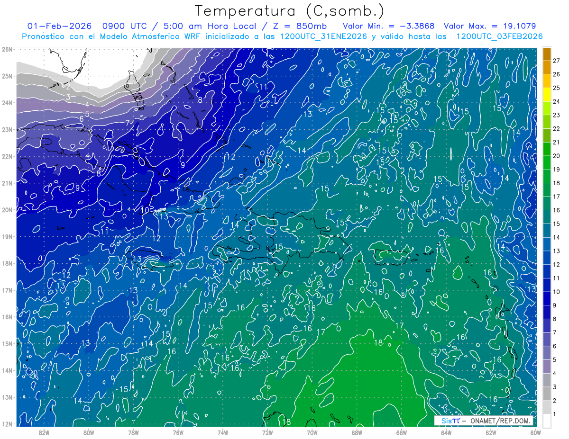Screen dimensions: 569x439
Task: Click legend value 22 on the color scale
Action: click(557, 129)
